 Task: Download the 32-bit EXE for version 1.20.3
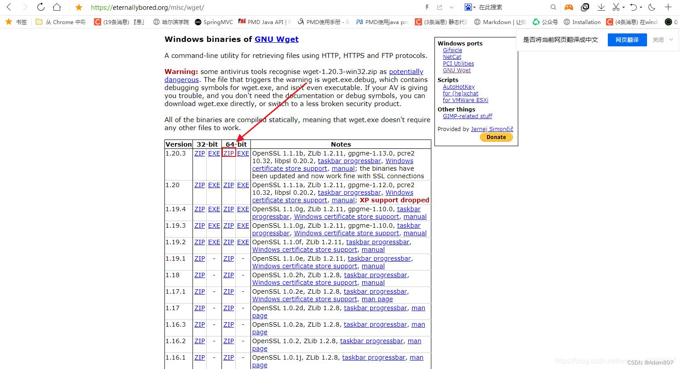pos(214,153)
